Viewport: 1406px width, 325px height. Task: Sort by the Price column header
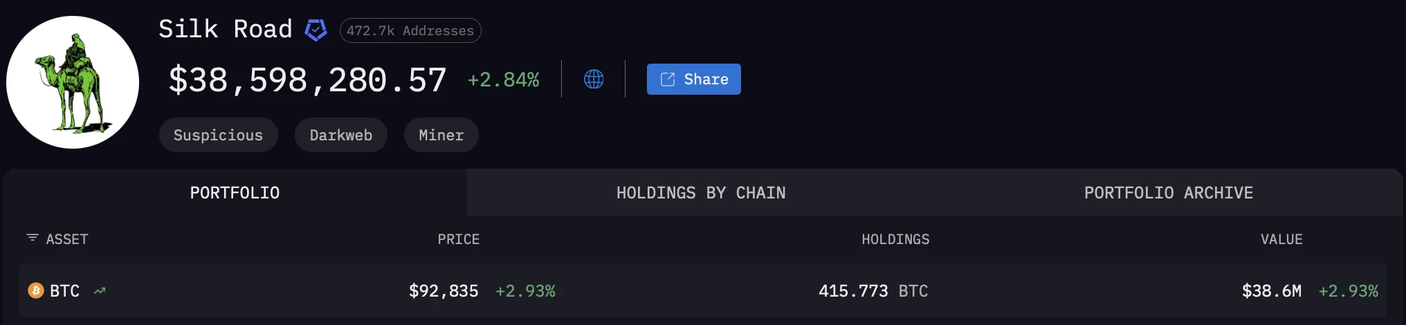click(458, 239)
